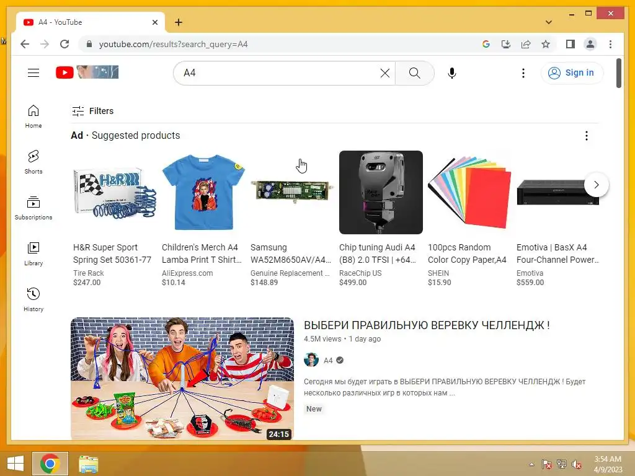Viewport: 635px width, 476px height.
Task: Click the $247.00 price
Action: pyautogui.click(x=87, y=283)
